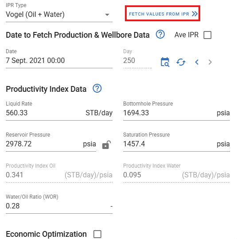Viewport: 237px width, 239px height.
Task: Click the Bottomhole Pressure input
Action: coord(176,113)
